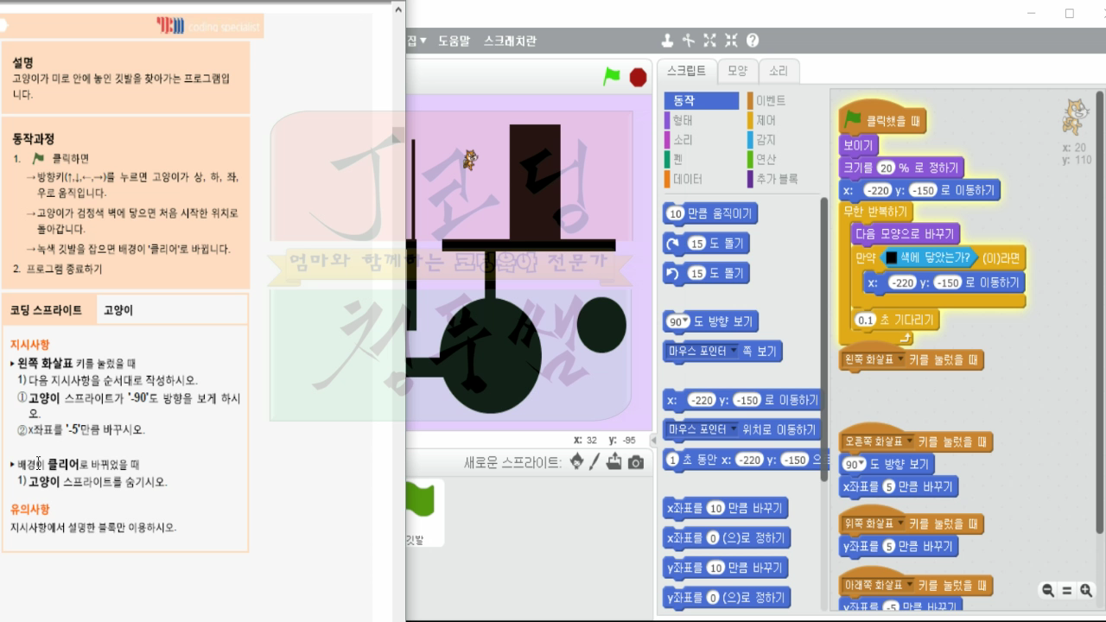Click the camera icon to take a sprite photo
The width and height of the screenshot is (1106, 622).
click(636, 462)
